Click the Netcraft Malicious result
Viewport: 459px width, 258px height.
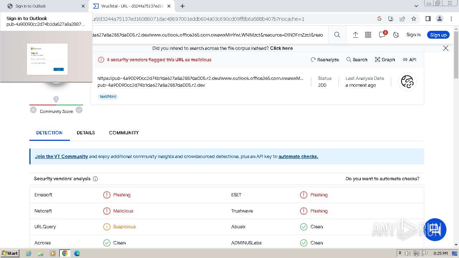click(x=118, y=211)
